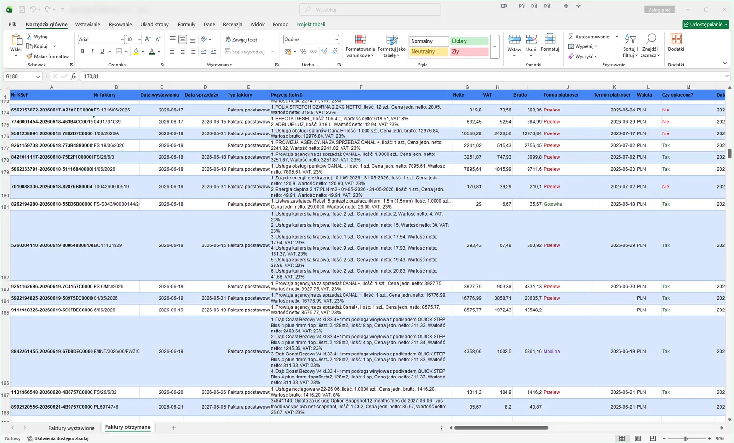Toggle Zawijaj tekst wrap text
734x443 pixels.
(x=241, y=40)
